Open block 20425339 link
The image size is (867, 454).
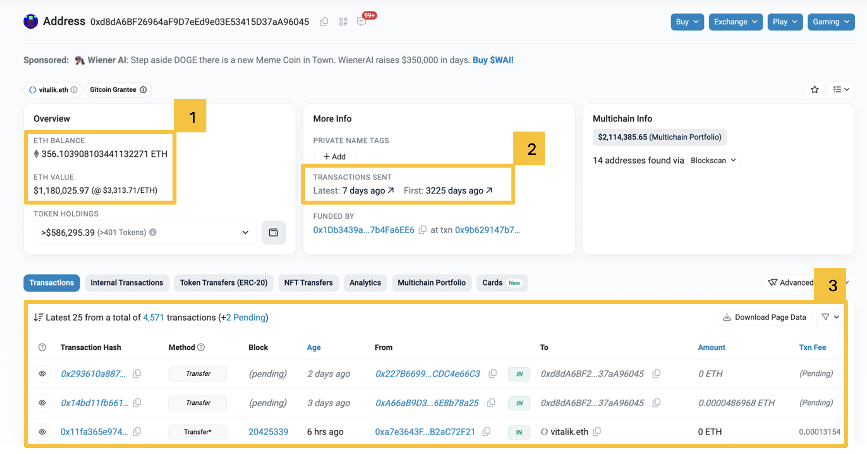(x=268, y=432)
